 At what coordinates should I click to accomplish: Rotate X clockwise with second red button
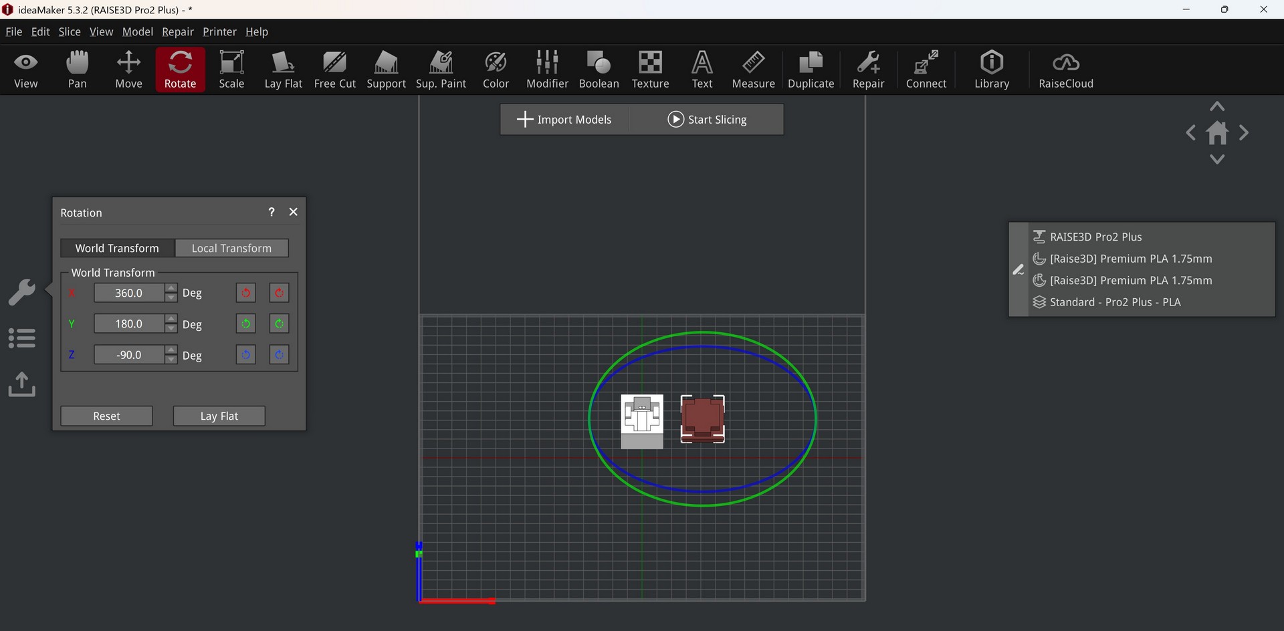[279, 293]
